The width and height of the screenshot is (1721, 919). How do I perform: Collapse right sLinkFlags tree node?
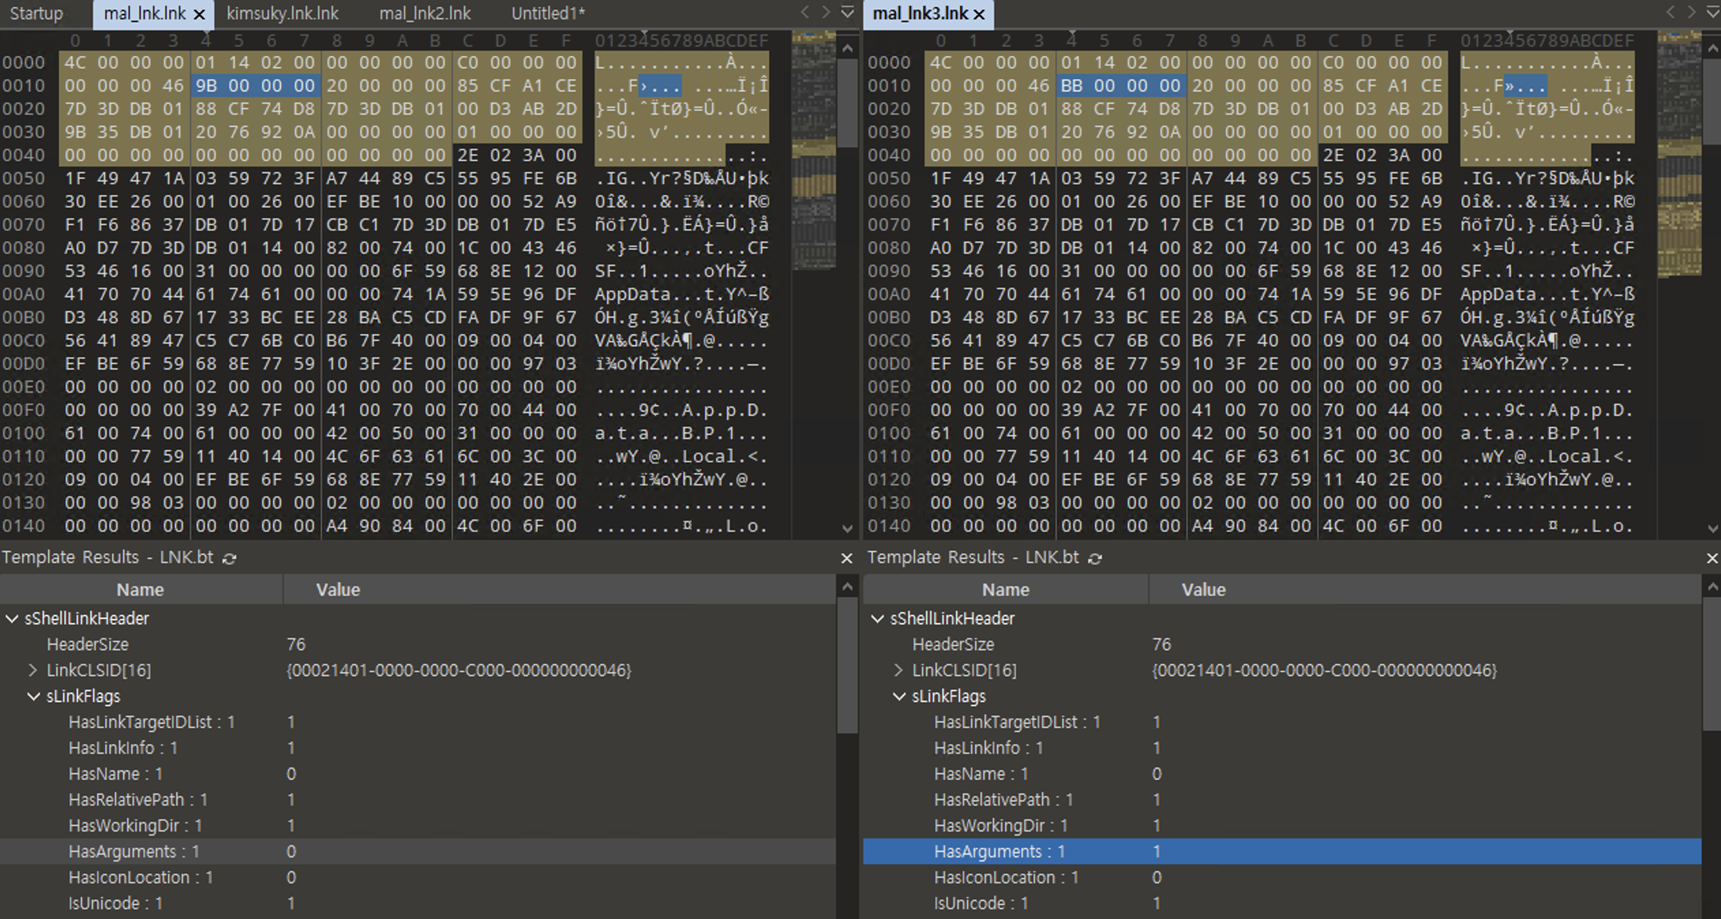click(x=899, y=696)
